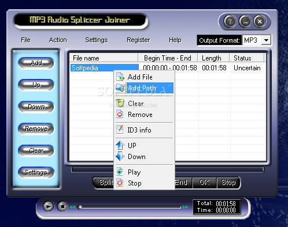The width and height of the screenshot is (288, 227).
Task: Click the End button on the bottom bar
Action: pyautogui.click(x=183, y=182)
